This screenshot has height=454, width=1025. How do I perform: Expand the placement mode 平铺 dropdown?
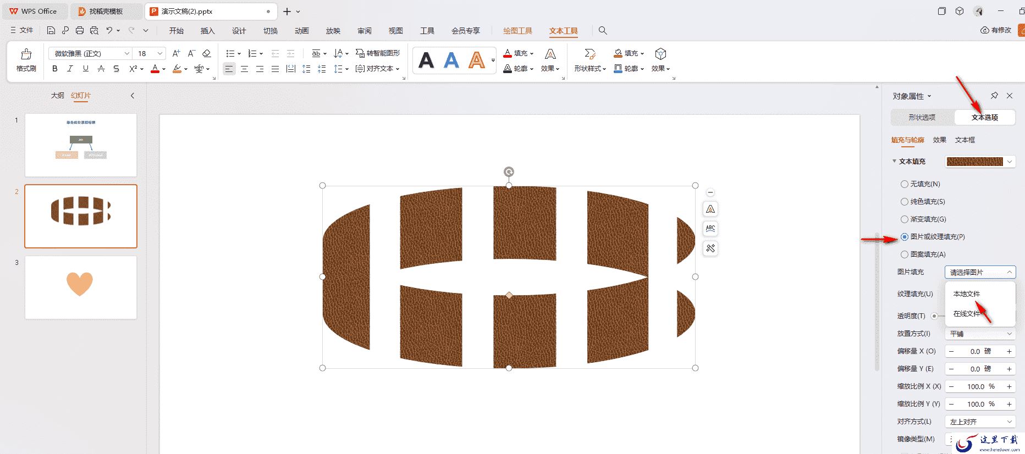point(980,334)
